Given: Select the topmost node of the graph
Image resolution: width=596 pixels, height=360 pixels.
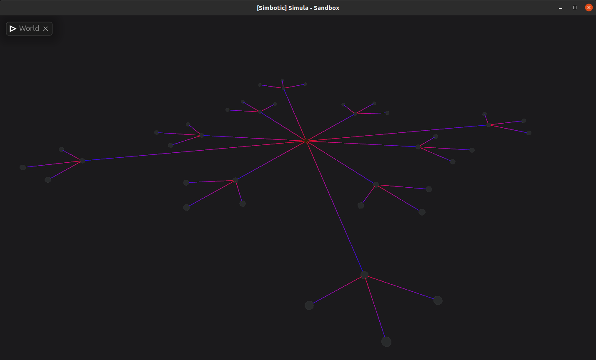Looking at the screenshot, I should [282, 80].
